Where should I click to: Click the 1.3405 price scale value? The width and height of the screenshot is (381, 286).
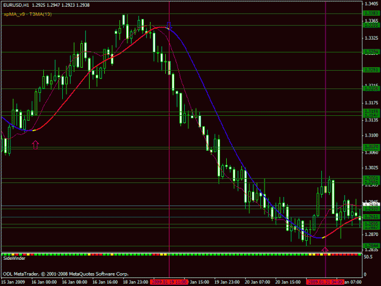point(371,4)
